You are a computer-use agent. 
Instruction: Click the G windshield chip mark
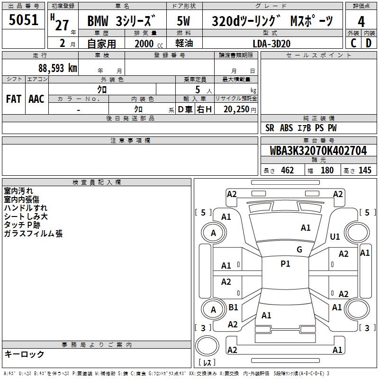tap(299, 250)
